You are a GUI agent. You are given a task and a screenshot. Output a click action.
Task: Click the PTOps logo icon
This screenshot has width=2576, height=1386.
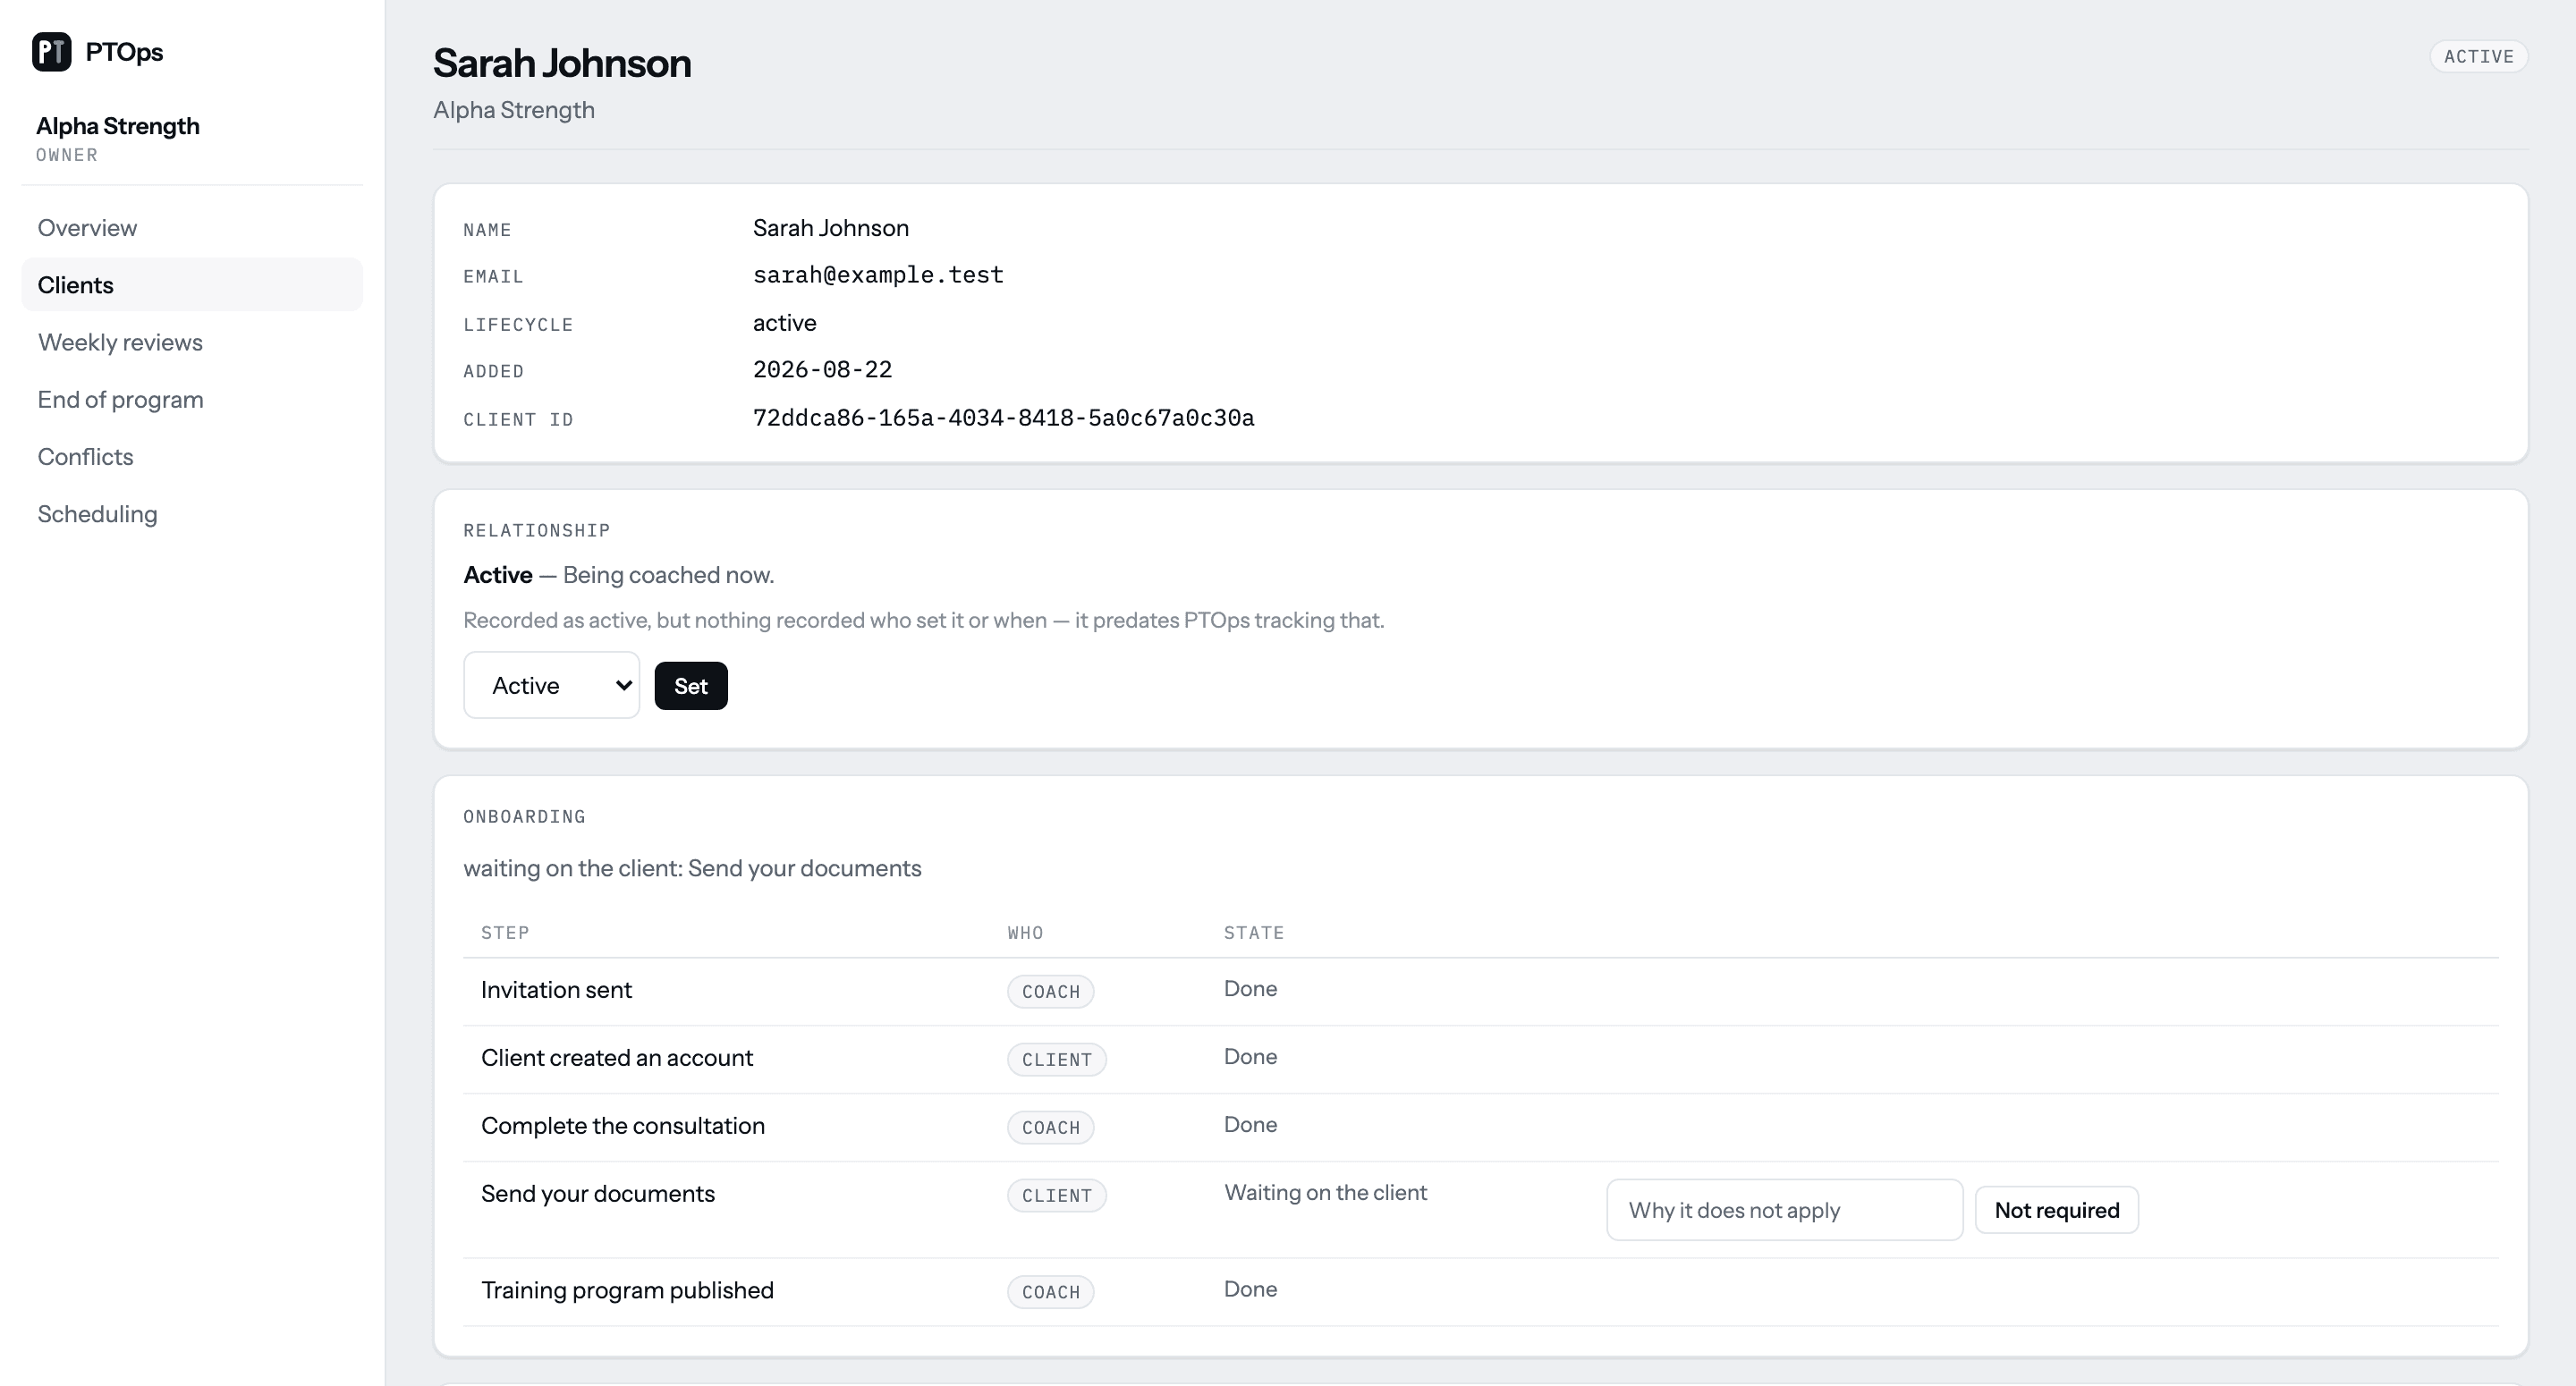tap(52, 52)
